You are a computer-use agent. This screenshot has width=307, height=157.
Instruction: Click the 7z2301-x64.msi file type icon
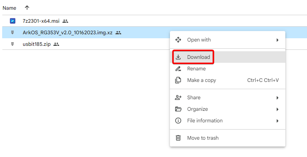pos(12,21)
